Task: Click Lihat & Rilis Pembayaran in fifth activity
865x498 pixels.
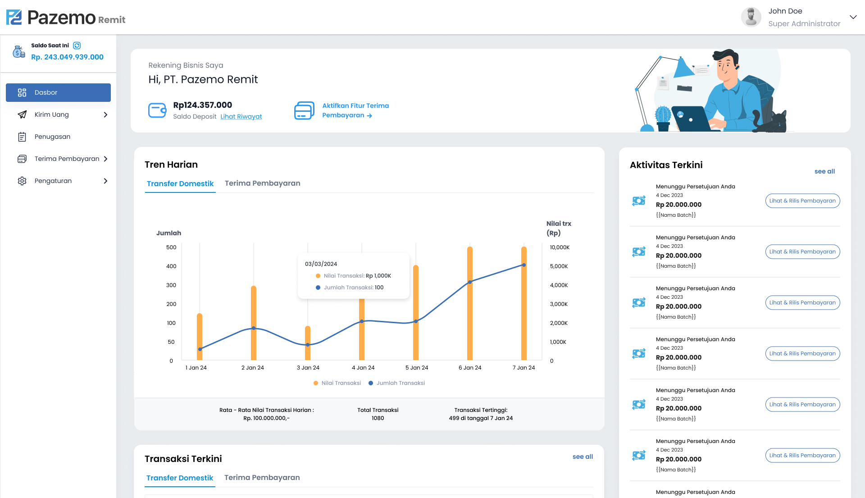Action: click(x=802, y=405)
